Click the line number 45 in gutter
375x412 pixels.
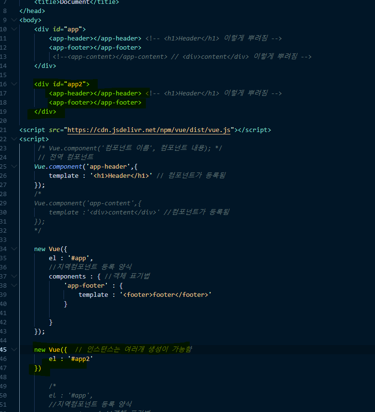click(x=3, y=350)
